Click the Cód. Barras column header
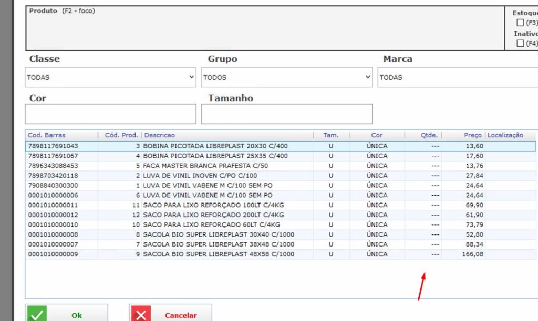This screenshot has height=321, width=538. 61,135
